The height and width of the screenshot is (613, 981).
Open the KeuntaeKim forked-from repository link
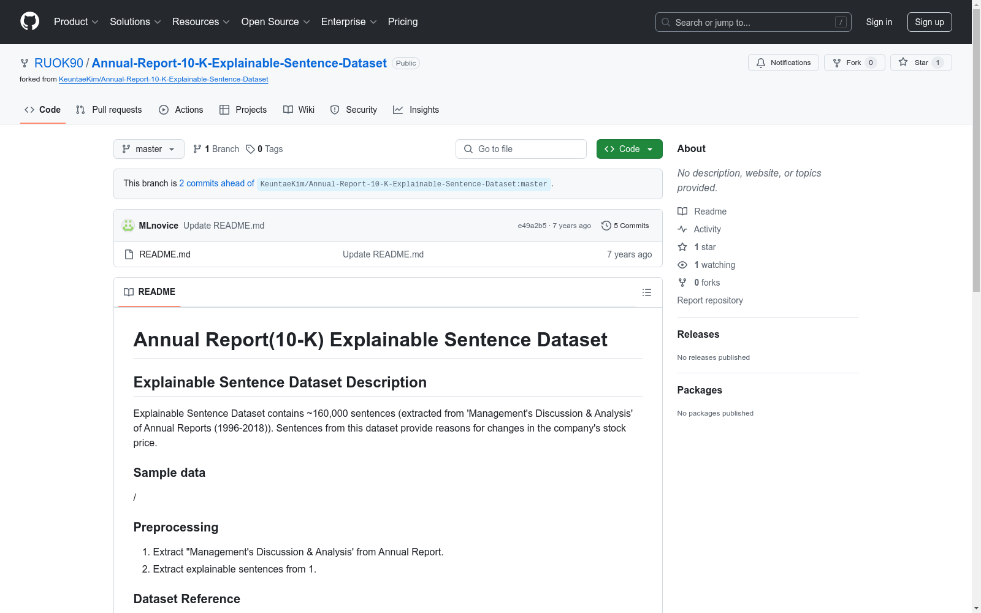(x=164, y=79)
